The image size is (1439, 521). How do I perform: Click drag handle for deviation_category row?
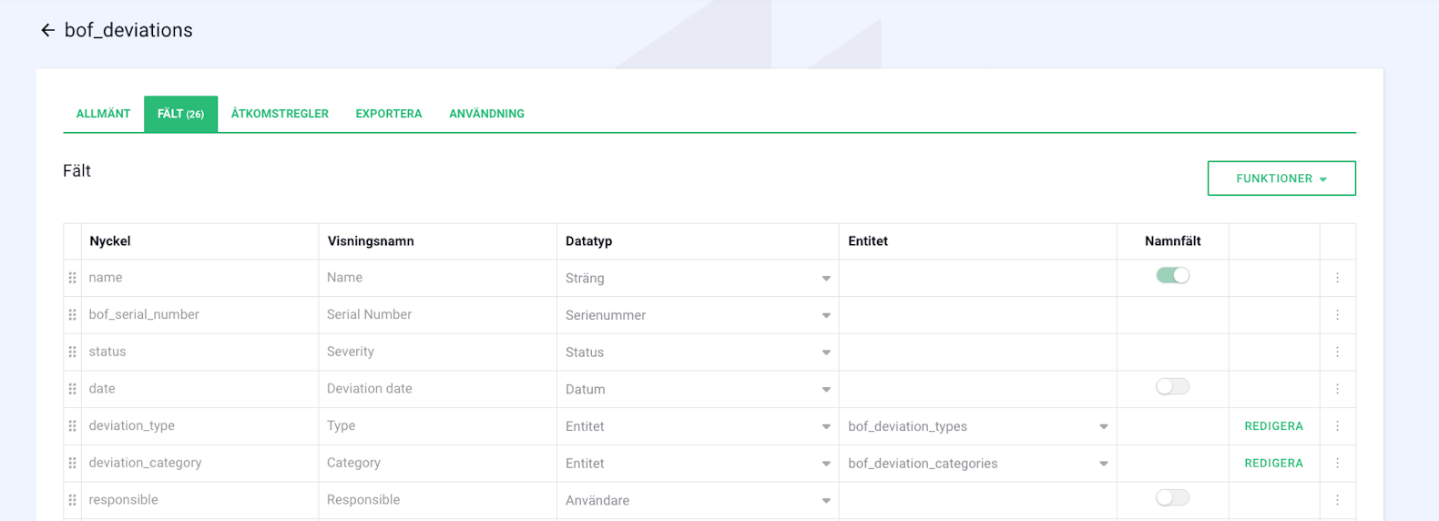pos(73,463)
